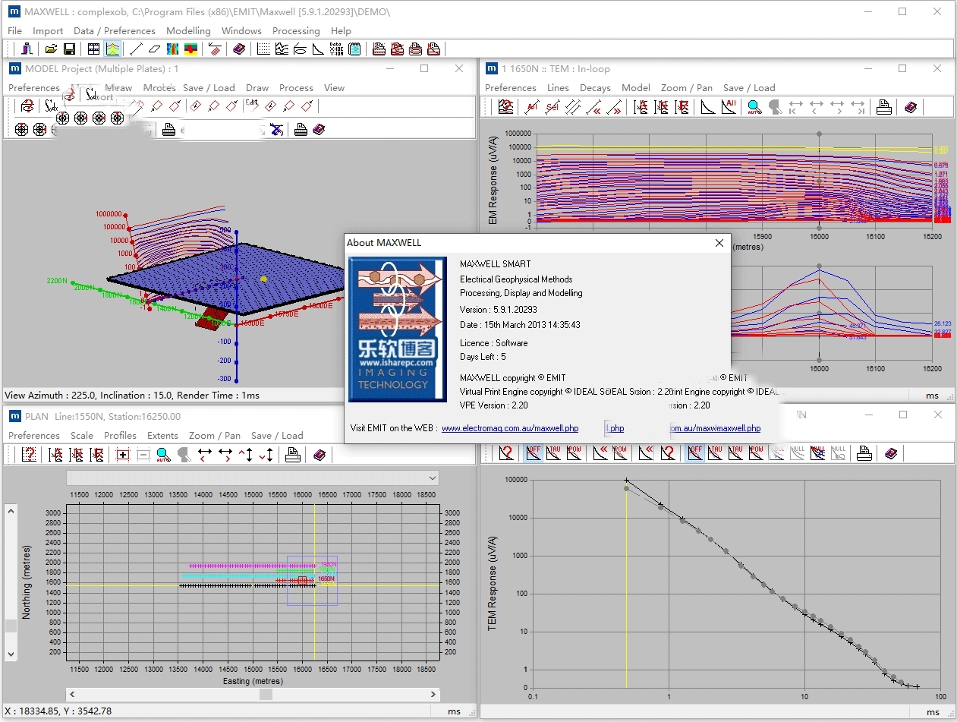Image resolution: width=957 pixels, height=722 pixels.
Task: Click the zoom-in plus box icon in PLAN window
Action: tap(123, 455)
